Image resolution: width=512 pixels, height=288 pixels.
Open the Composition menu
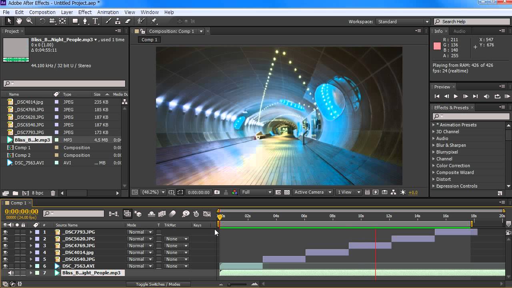click(x=42, y=12)
